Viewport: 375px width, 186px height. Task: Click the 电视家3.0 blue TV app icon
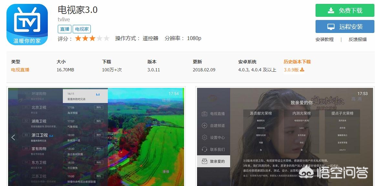[27, 25]
